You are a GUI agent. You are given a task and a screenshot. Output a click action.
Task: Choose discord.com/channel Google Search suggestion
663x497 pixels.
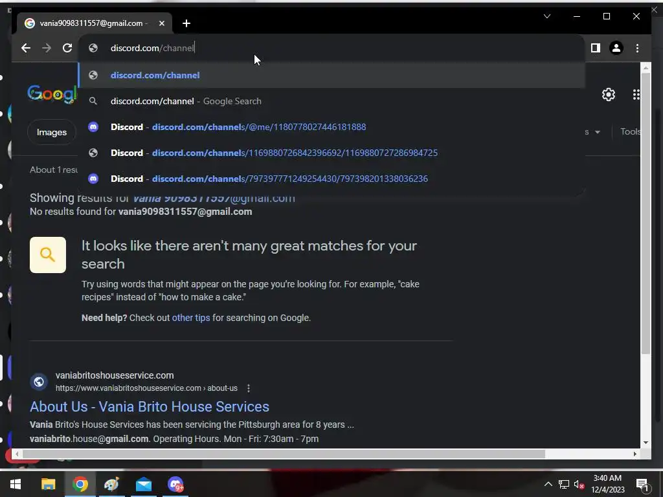[331, 101]
